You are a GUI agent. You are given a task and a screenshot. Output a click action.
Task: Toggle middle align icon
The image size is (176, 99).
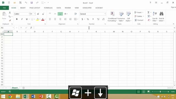(x=55, y=14)
